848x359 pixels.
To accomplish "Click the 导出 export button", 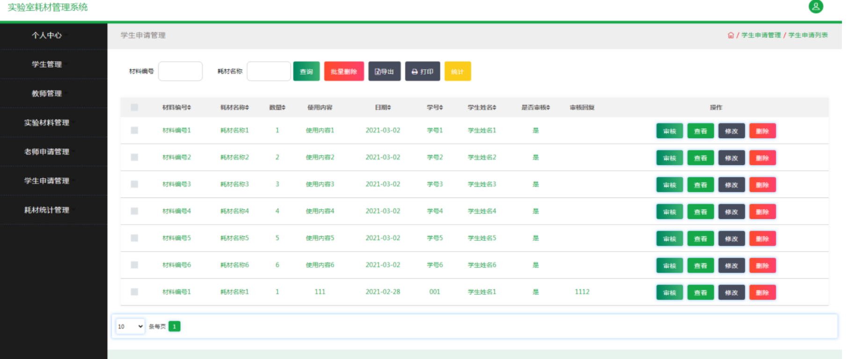I will (384, 71).
